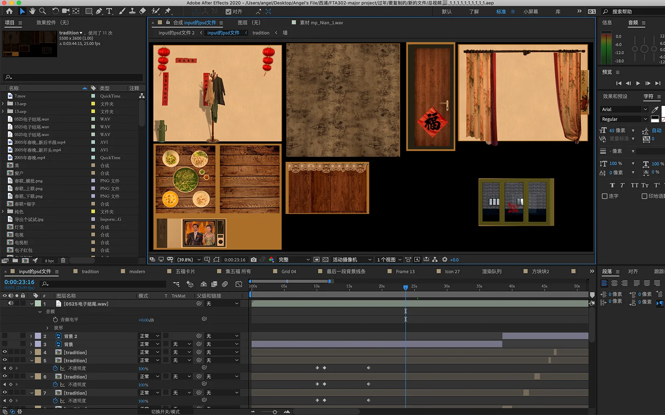Click the Home icon in toolbar
The width and height of the screenshot is (665, 415).
(x=9, y=11)
